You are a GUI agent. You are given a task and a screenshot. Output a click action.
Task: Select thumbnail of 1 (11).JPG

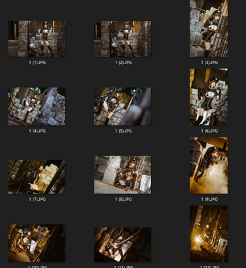coord(122,244)
